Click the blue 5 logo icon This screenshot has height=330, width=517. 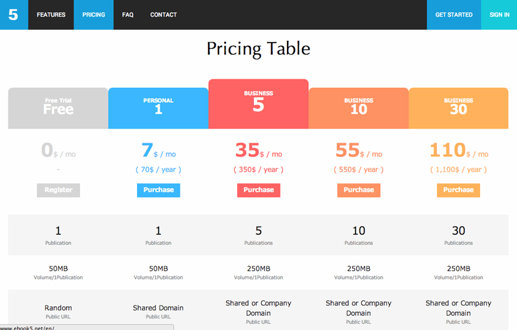[x=14, y=14]
